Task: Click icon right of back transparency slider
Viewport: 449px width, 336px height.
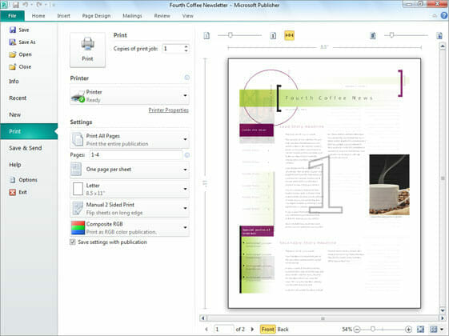Action: point(439,35)
